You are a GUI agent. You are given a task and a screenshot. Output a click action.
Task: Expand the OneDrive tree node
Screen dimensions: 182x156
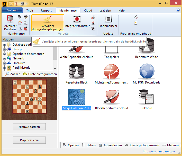4,63
